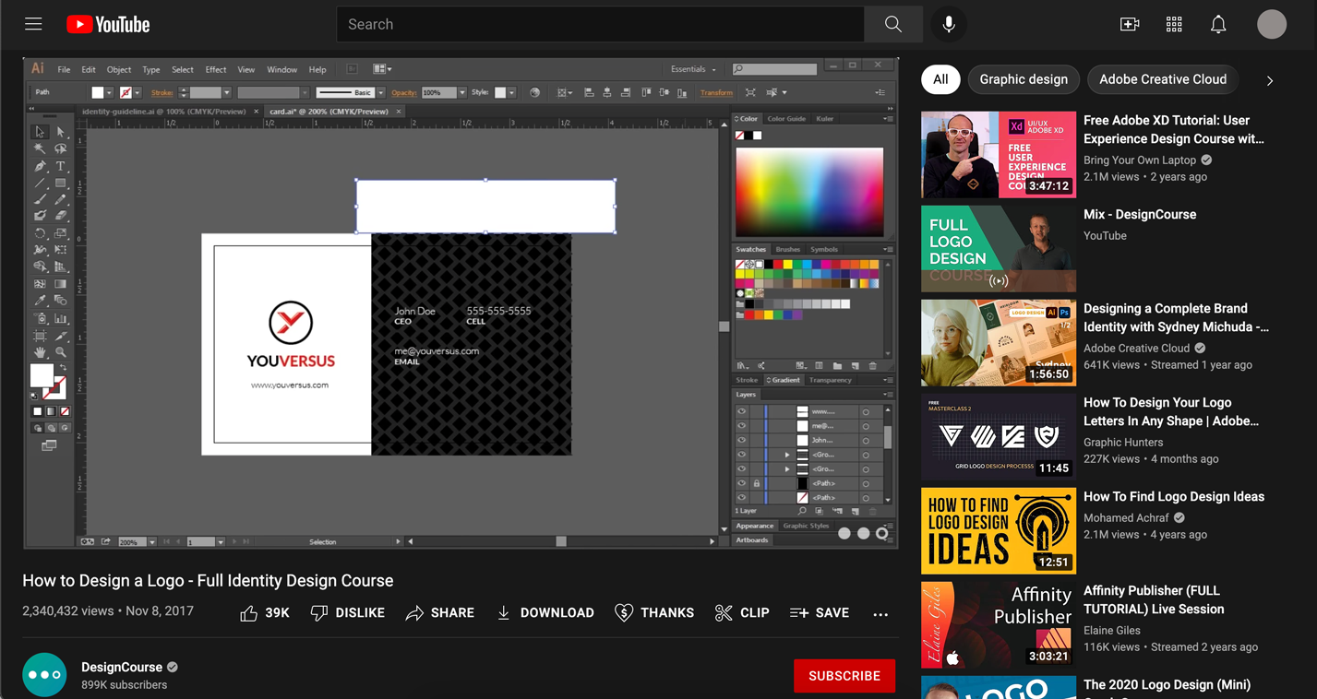
Task: Open the Affinity Publisher Live Session video title
Action: click(1154, 600)
